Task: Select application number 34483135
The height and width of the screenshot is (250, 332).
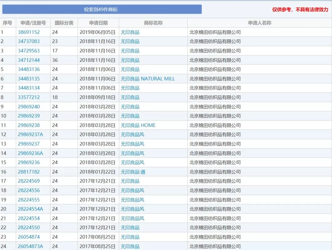Action: coord(29,79)
